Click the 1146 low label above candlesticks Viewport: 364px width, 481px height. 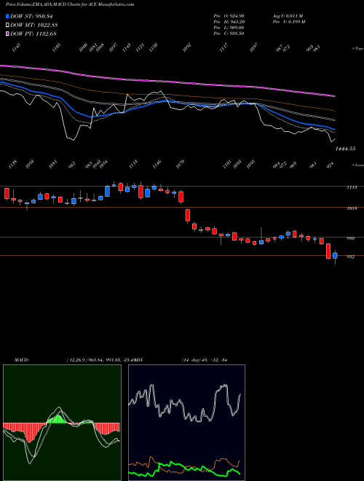tap(157, 163)
